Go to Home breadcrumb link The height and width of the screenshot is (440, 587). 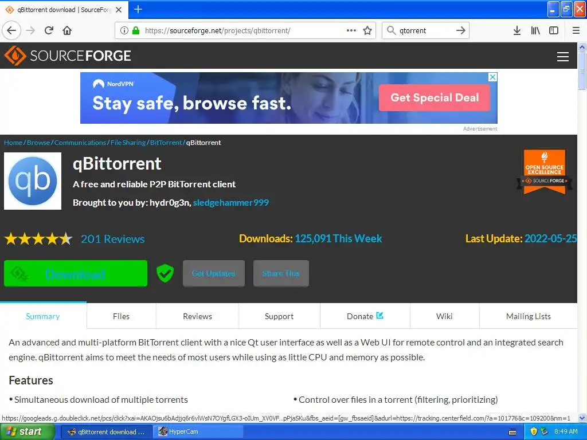(x=13, y=143)
